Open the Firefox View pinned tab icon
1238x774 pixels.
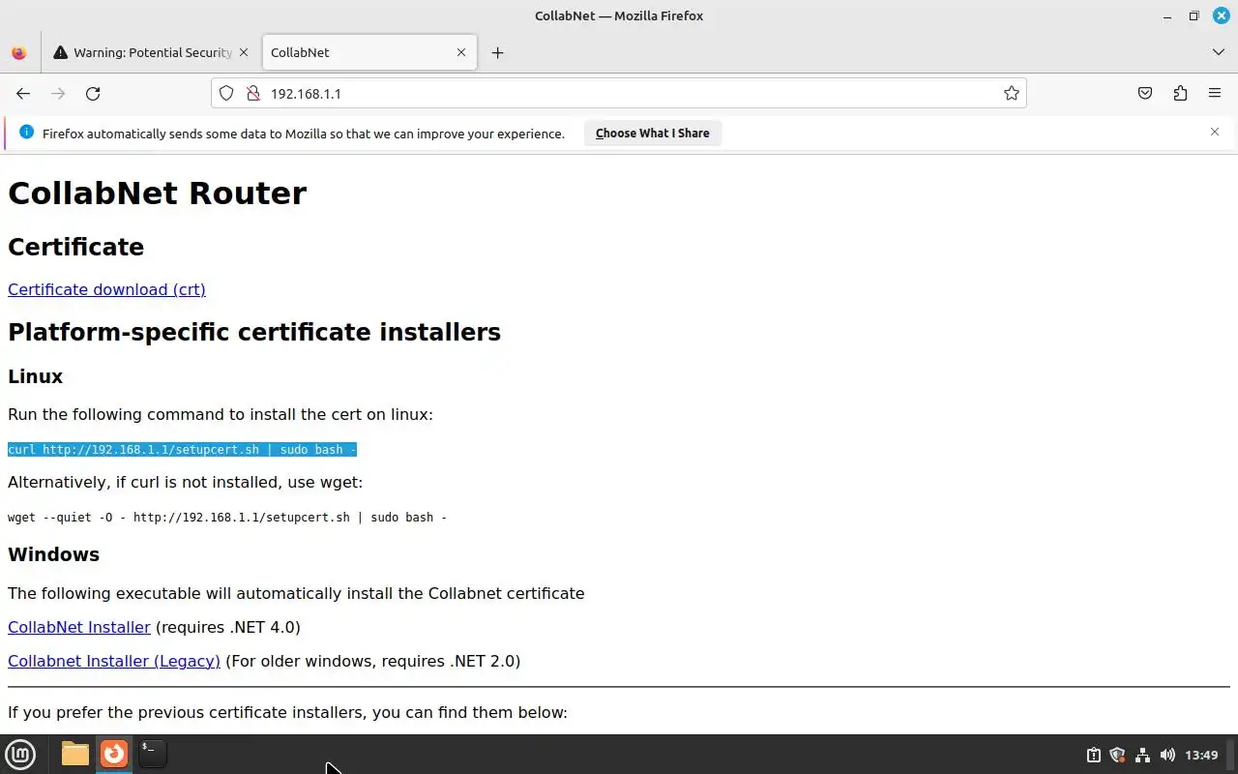pyautogui.click(x=19, y=52)
